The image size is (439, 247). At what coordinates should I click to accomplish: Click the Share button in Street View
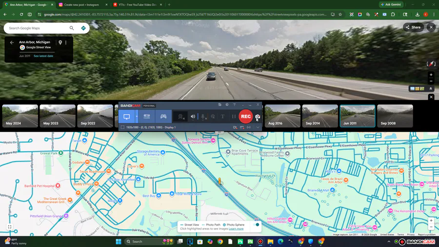coord(413,27)
